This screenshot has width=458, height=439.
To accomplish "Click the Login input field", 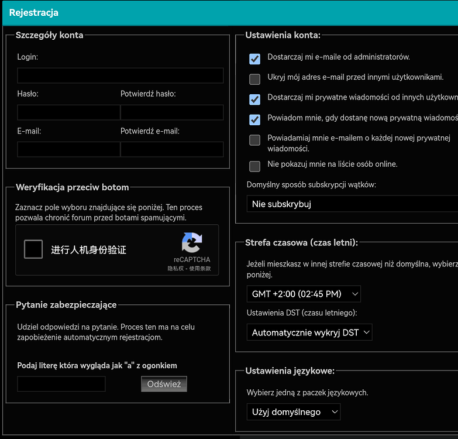I will tap(120, 76).
